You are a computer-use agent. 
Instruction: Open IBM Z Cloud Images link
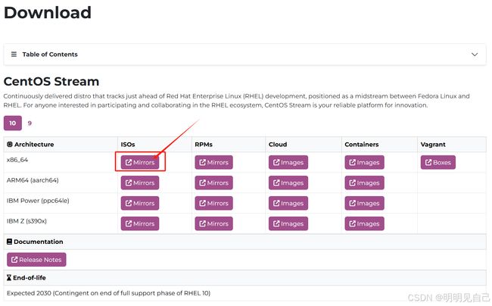(288, 223)
